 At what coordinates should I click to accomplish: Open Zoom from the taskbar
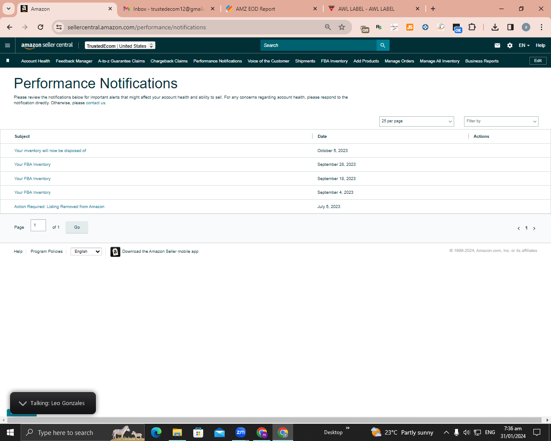(x=241, y=432)
